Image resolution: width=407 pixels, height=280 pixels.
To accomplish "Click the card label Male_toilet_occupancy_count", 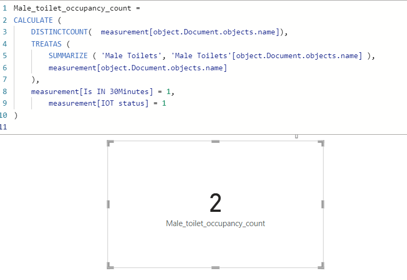I will [x=216, y=223].
